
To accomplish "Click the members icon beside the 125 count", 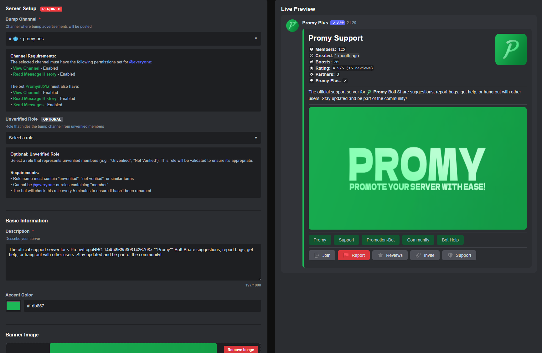I will pos(311,49).
